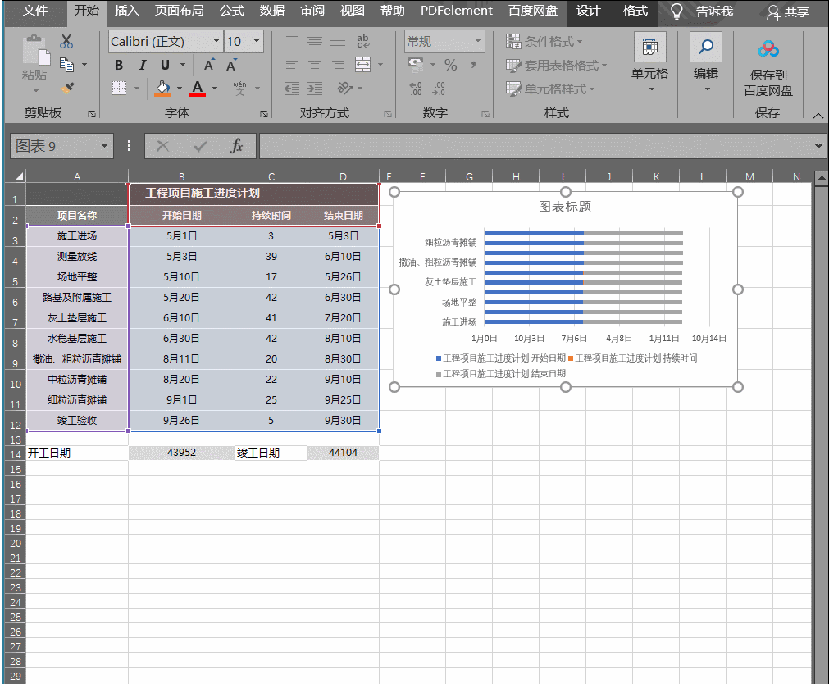Viewport: 829px width, 684px height.
Task: Toggle Italic formatting
Action: click(x=142, y=65)
